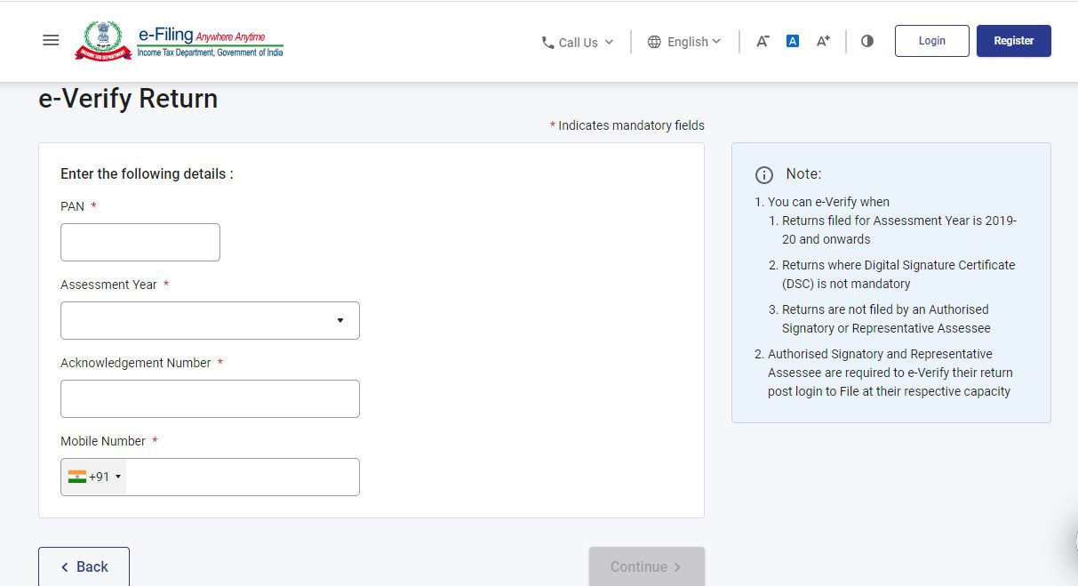Click the info icon beside Note
The height and width of the screenshot is (586, 1078).
point(765,174)
